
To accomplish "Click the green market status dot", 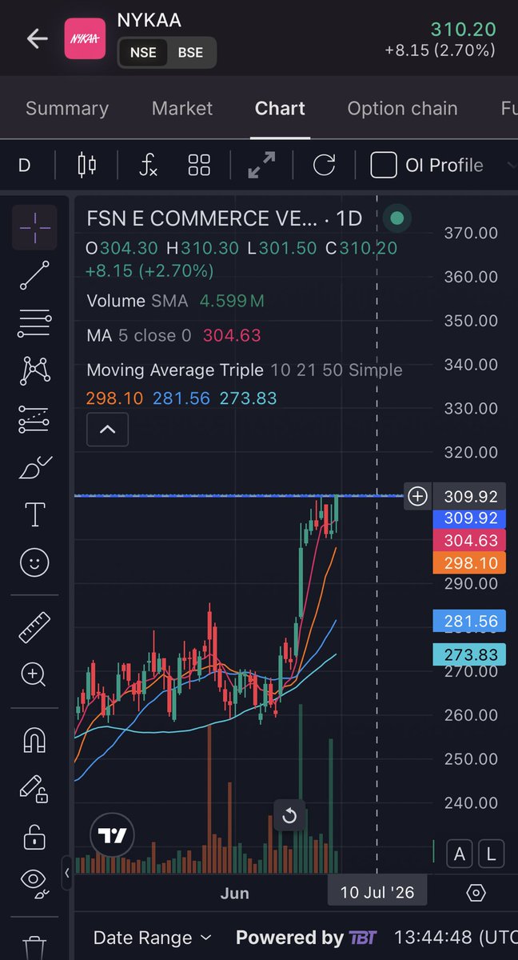I will [397, 218].
